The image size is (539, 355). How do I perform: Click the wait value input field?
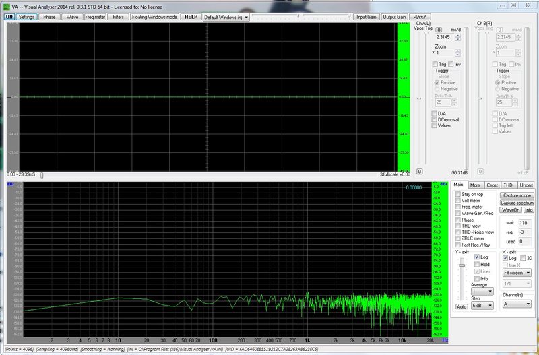(x=524, y=222)
